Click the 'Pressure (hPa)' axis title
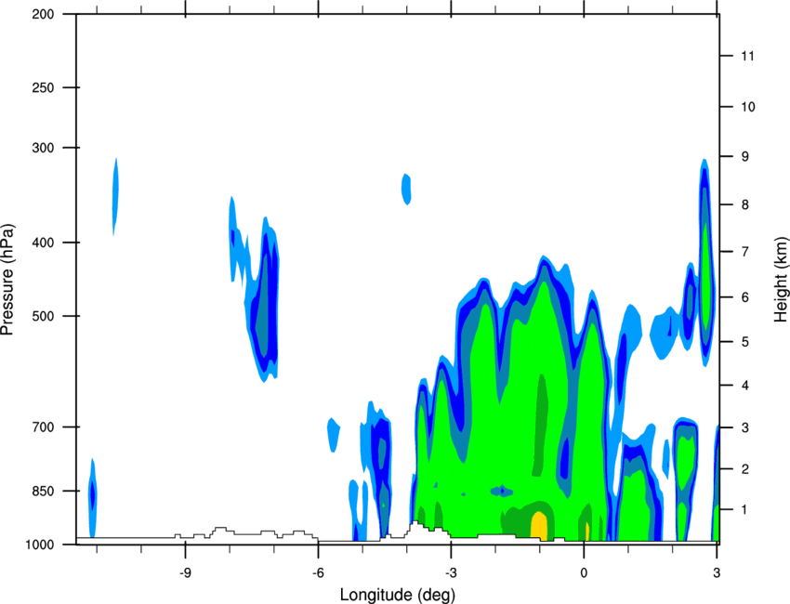This screenshot has width=790, height=604. click(x=7, y=280)
